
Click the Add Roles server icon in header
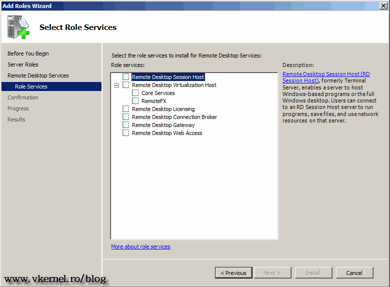pos(18,27)
